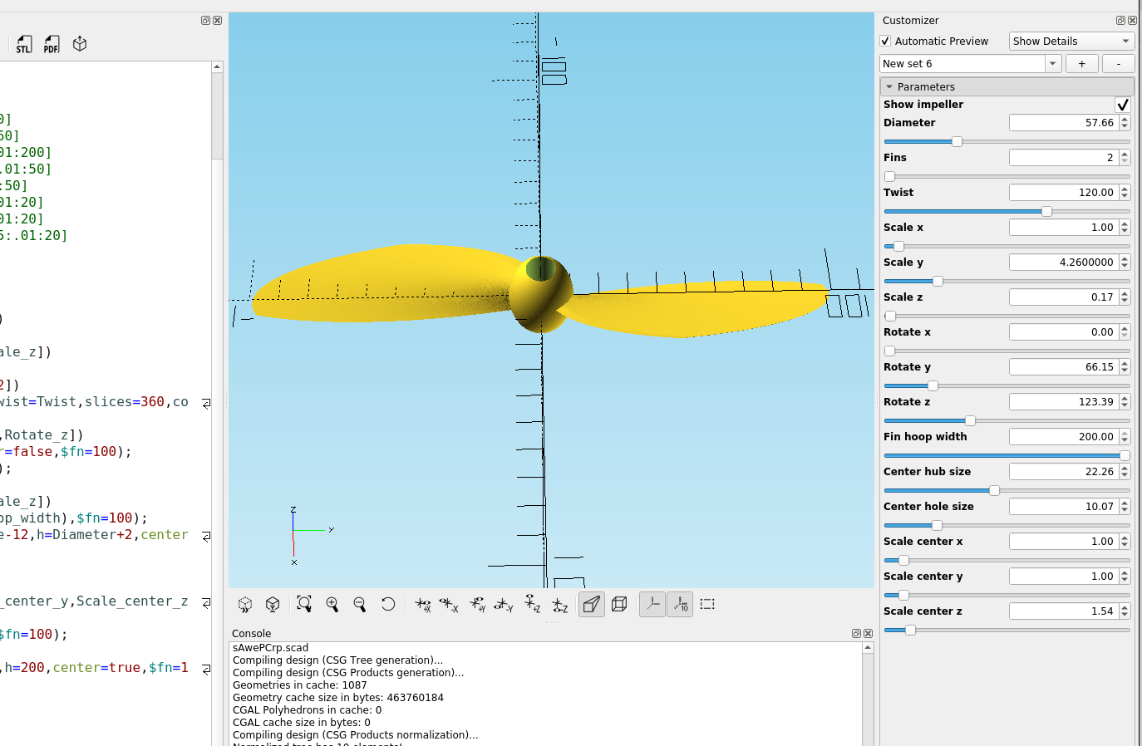Select the -X view direction
Screen dimensions: 1142x746
point(449,604)
